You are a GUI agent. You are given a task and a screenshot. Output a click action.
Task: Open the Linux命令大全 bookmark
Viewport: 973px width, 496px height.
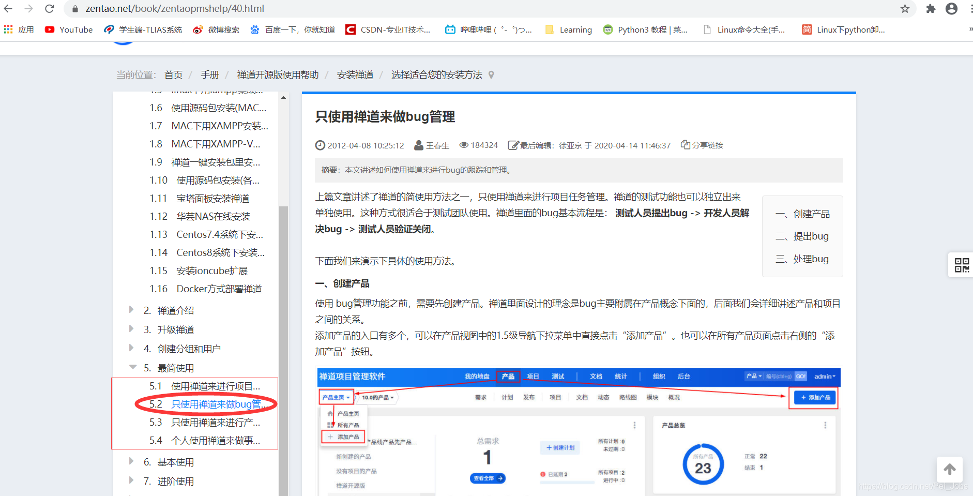[744, 29]
